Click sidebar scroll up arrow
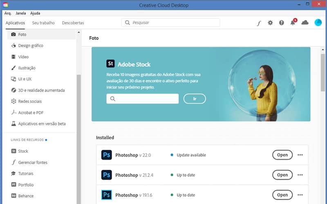This screenshot has height=204, width=327. click(78, 32)
